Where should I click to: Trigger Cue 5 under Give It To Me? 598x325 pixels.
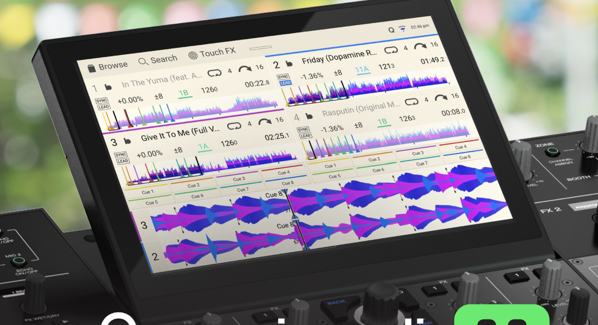(151, 202)
